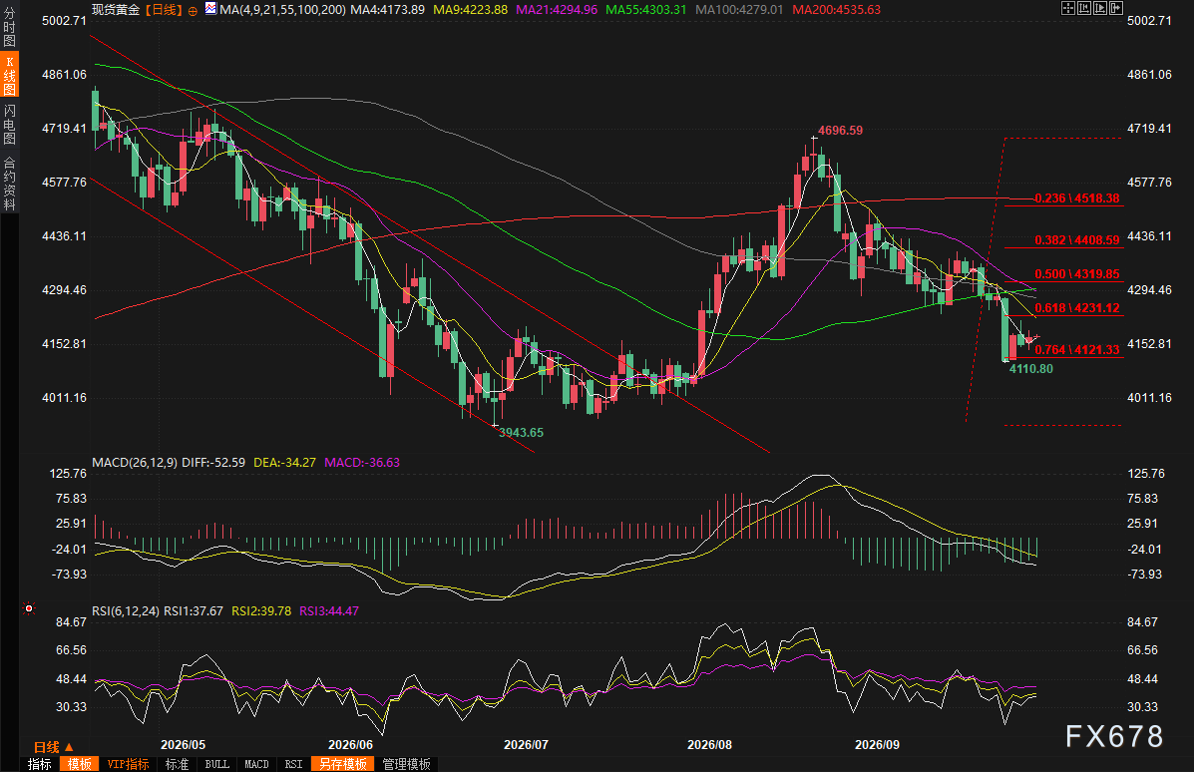The height and width of the screenshot is (772, 1194).
Task: Select the K线图 sidebar tab
Action: 9,75
